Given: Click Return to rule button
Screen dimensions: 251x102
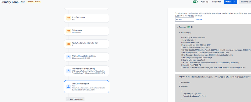Looking at the screenshot, I should click(245, 2).
